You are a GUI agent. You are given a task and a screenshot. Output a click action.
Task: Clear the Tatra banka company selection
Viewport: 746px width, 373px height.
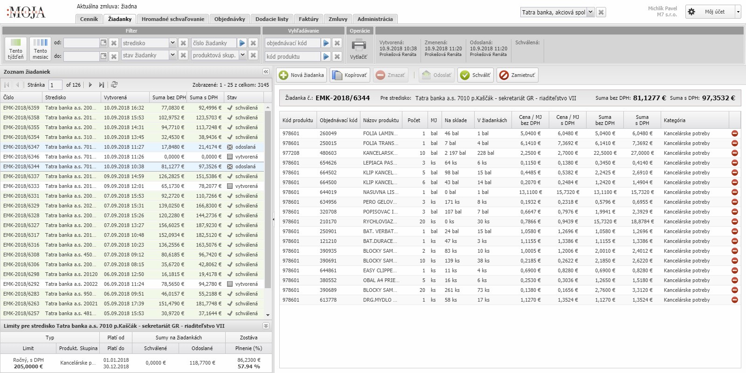(x=601, y=13)
